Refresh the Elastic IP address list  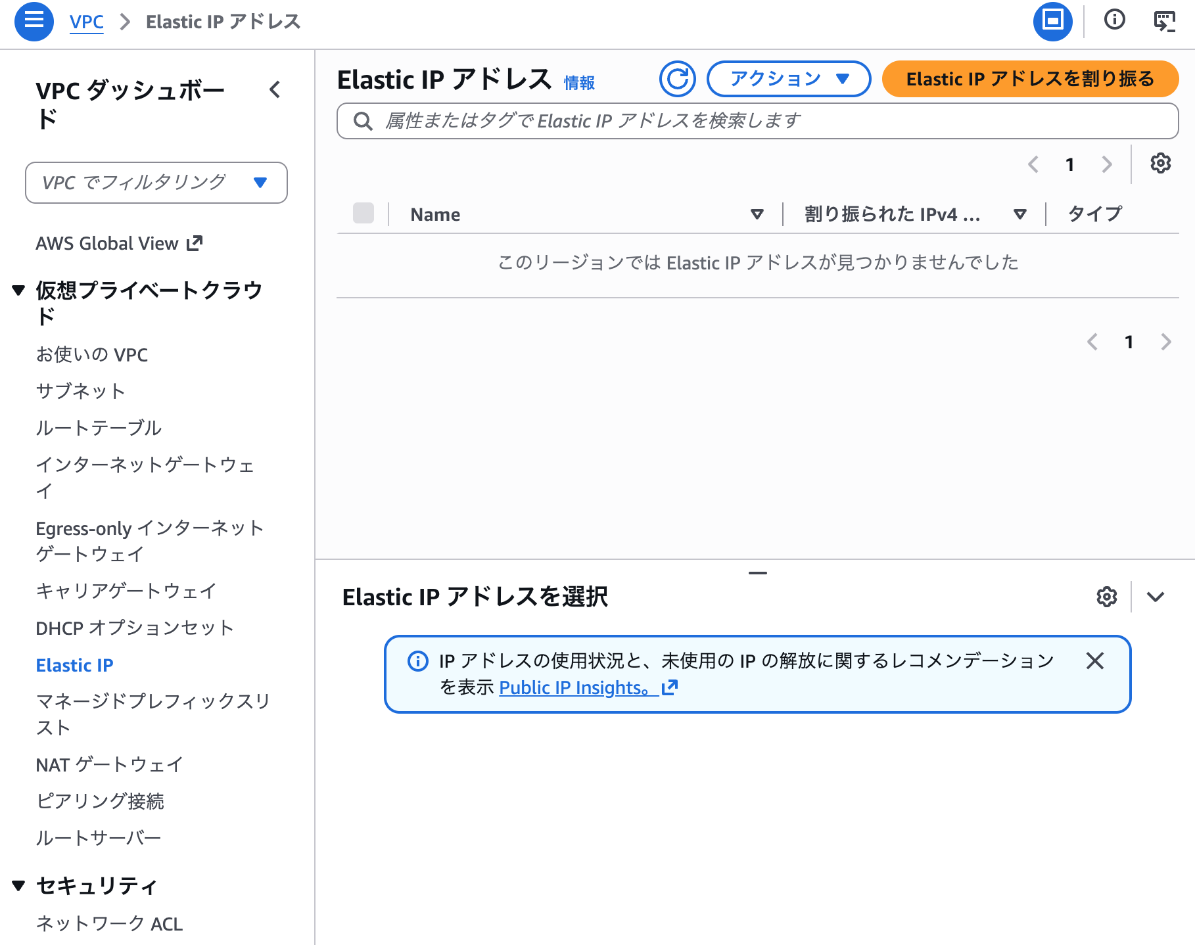678,79
